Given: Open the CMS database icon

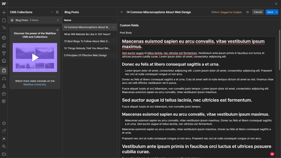Looking at the screenshot, I should pyautogui.click(x=4, y=71).
